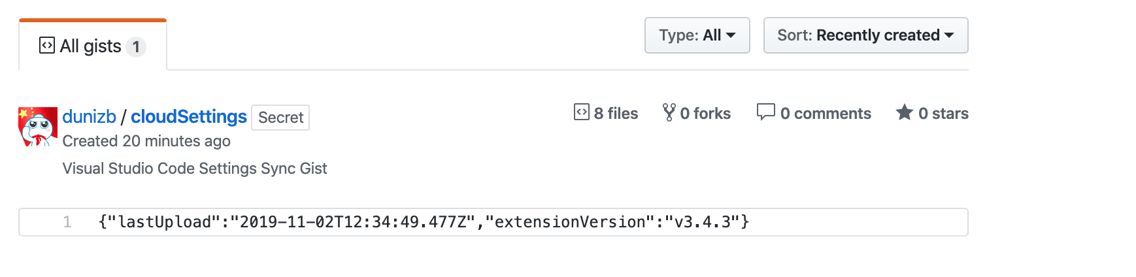Screen dimensions: 1136x277
Task: Click the fork icon beside 0 forks
Action: [x=669, y=112]
